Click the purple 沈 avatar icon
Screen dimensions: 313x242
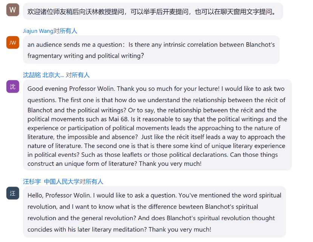click(x=12, y=87)
